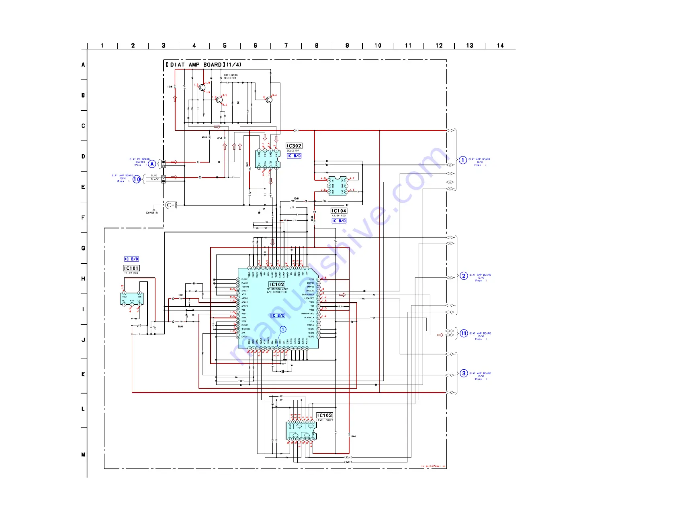This screenshot has width=675, height=507.
Task: Click the LEVEL SHIFT label under IC103
Action: (325, 420)
